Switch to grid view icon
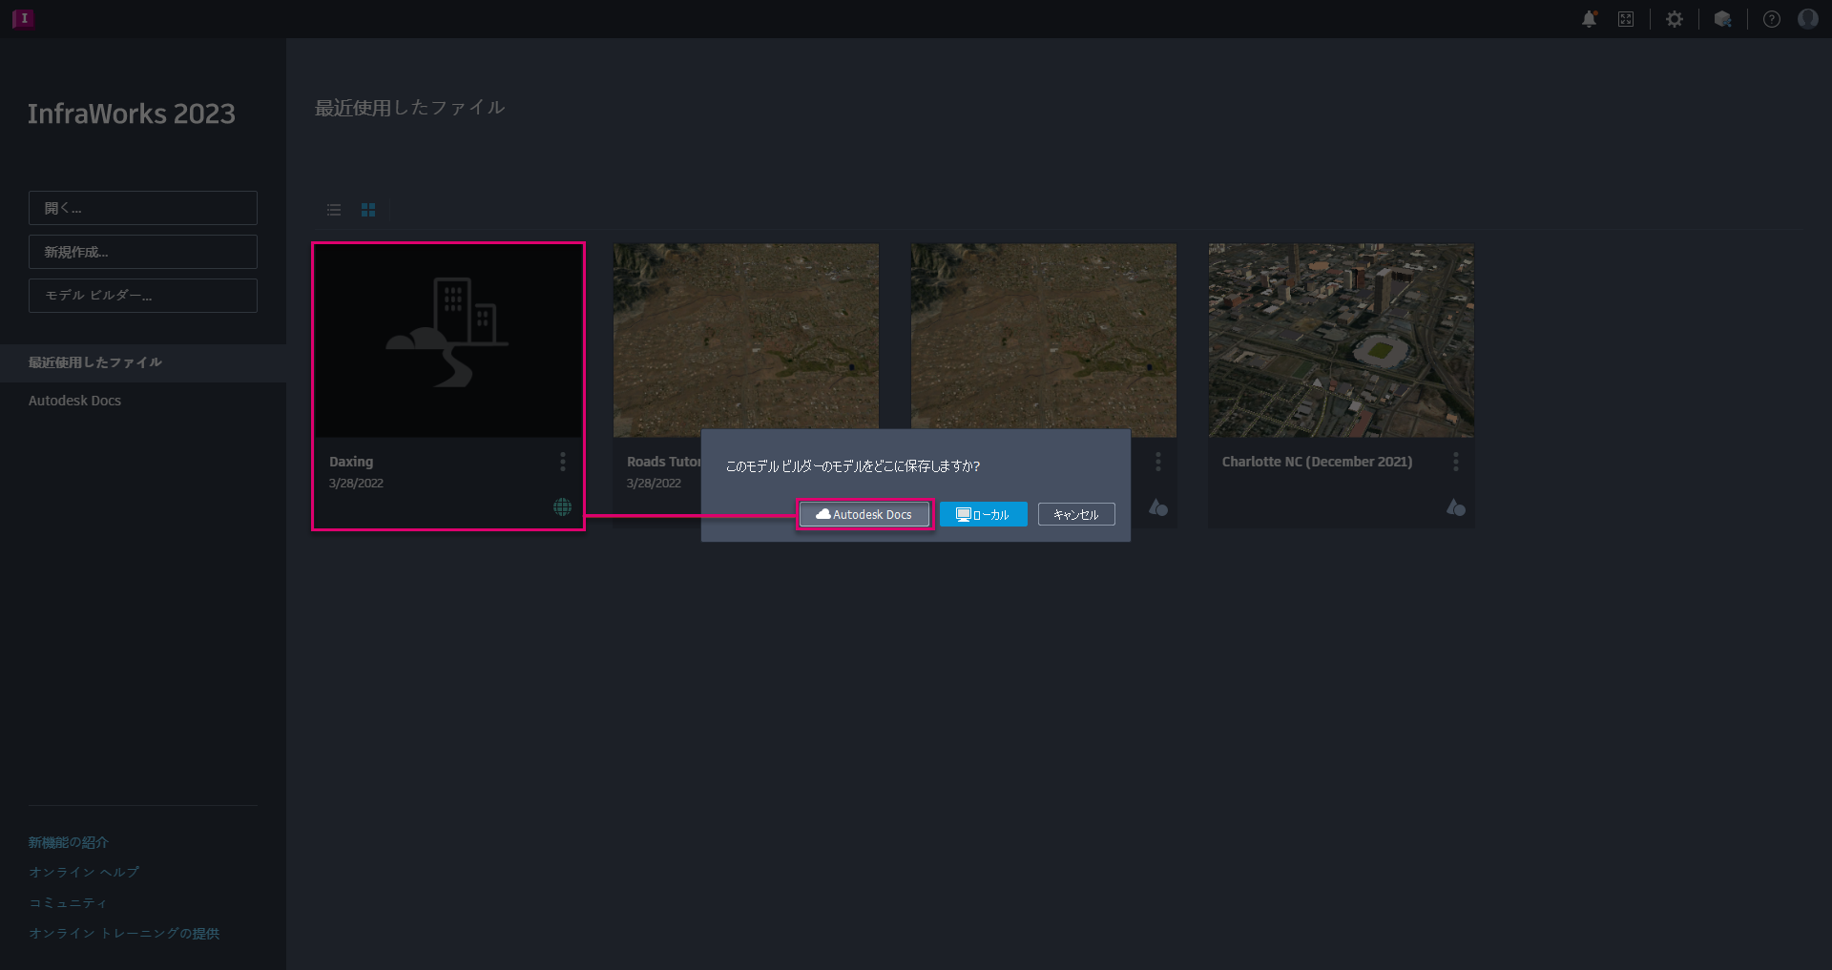Image resolution: width=1832 pixels, height=970 pixels. 368,210
